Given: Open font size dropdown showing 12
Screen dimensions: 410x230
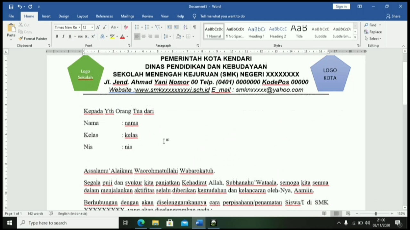Looking at the screenshot, I should coord(92,27).
